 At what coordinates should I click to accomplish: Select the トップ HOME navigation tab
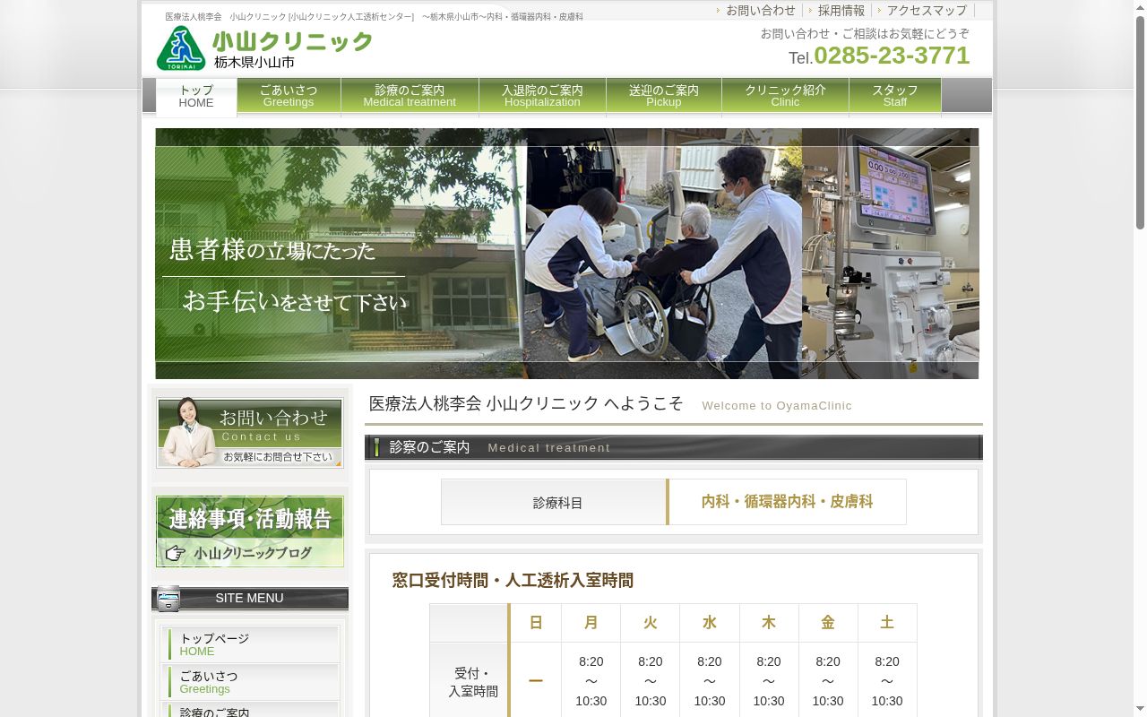[x=196, y=97]
